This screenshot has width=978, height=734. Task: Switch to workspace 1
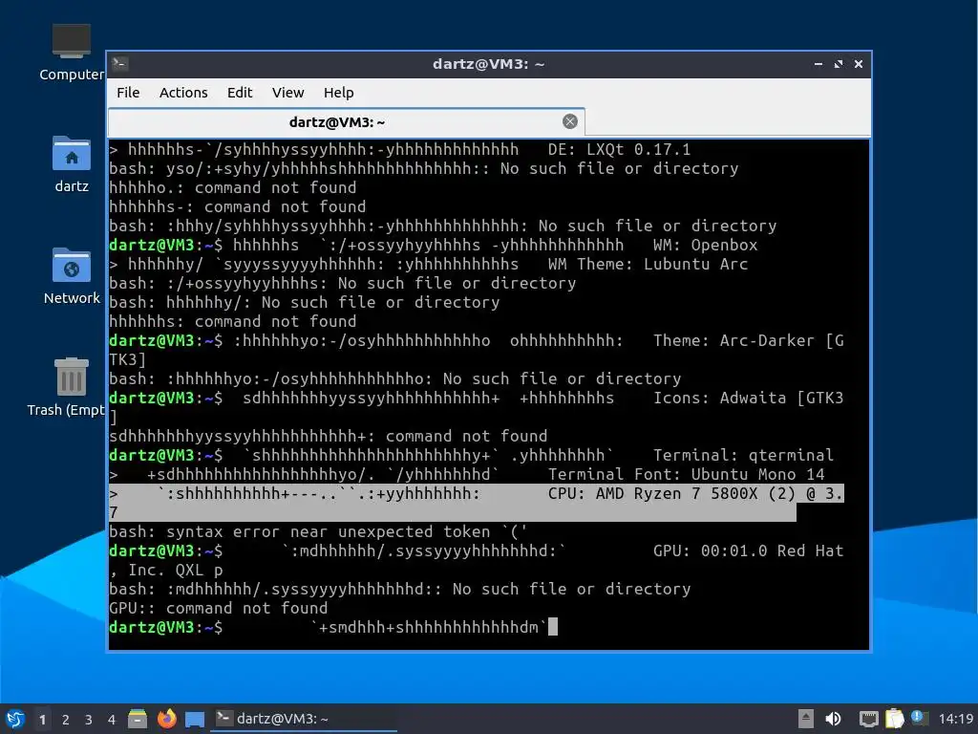point(42,720)
